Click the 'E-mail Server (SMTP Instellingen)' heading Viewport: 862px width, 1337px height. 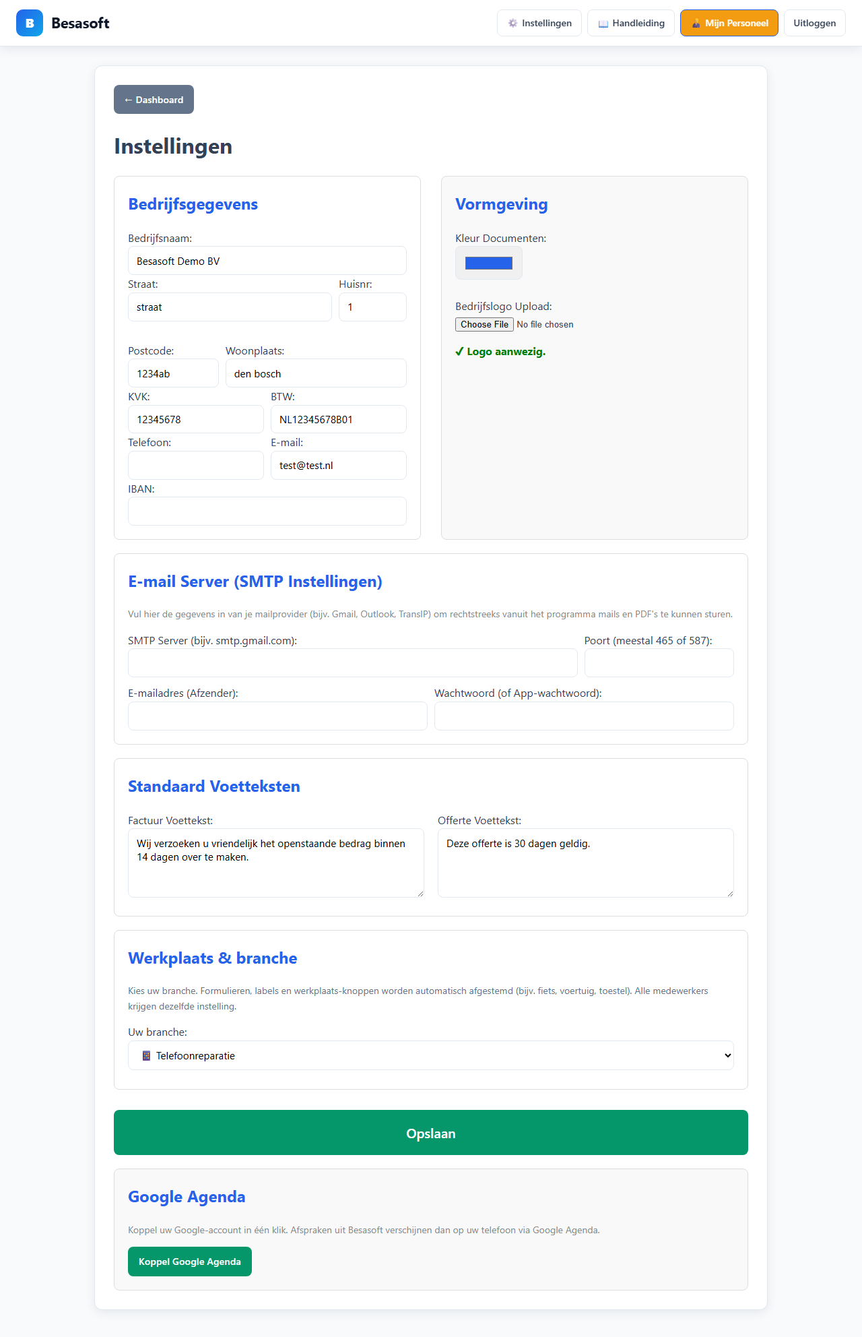click(x=255, y=582)
